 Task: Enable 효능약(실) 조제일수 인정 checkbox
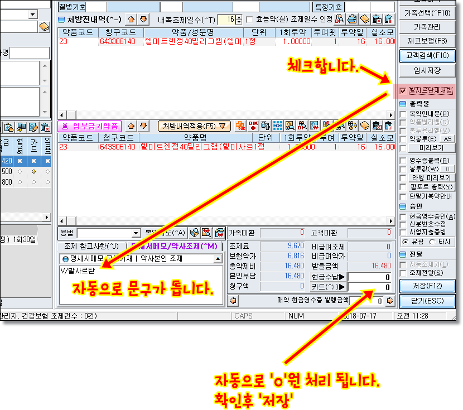[x=249, y=20]
